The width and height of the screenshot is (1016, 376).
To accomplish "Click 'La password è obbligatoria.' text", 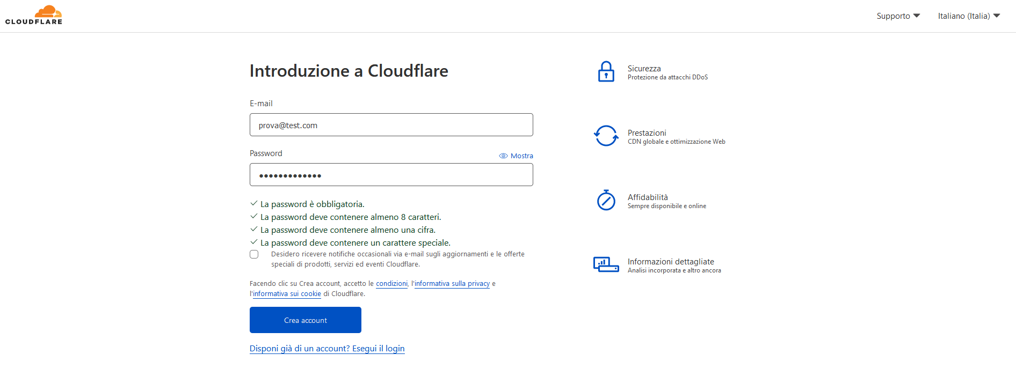I will (x=313, y=204).
